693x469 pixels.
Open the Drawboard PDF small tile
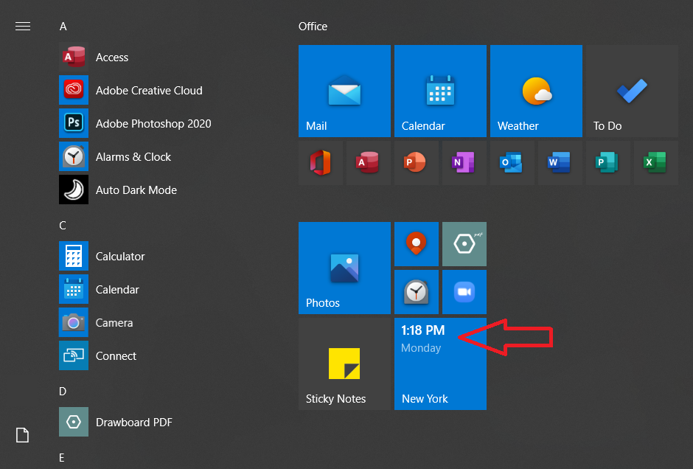click(464, 244)
